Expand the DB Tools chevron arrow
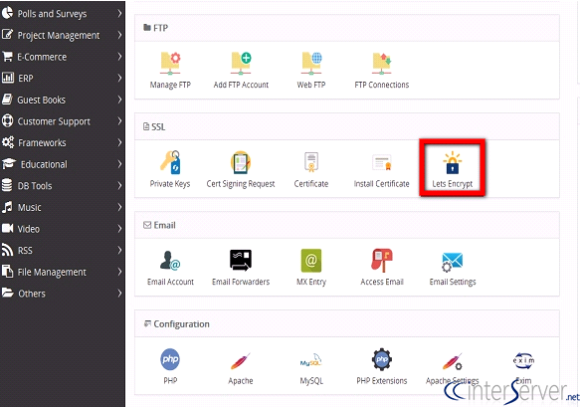 click(119, 185)
